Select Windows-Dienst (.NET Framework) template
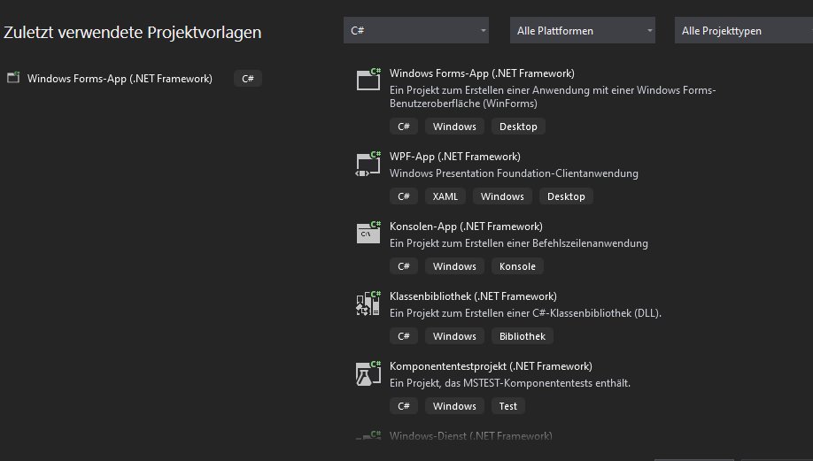 (471, 435)
